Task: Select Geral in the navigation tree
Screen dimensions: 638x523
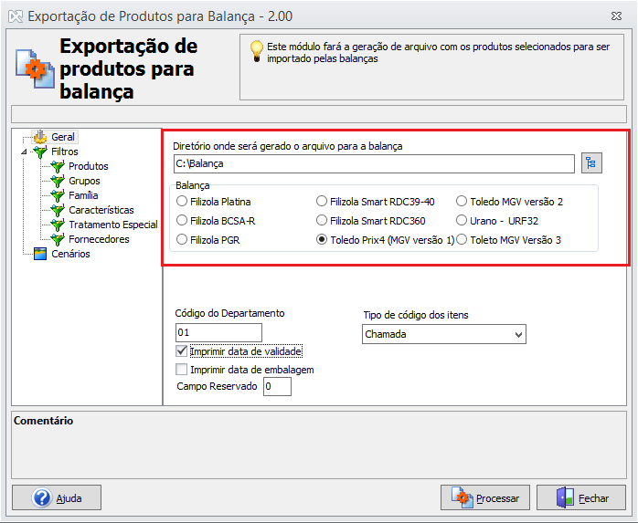Action: point(63,137)
